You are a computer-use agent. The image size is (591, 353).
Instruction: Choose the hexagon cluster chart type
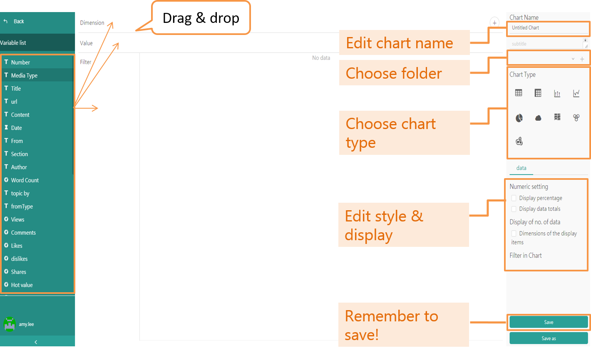click(576, 118)
